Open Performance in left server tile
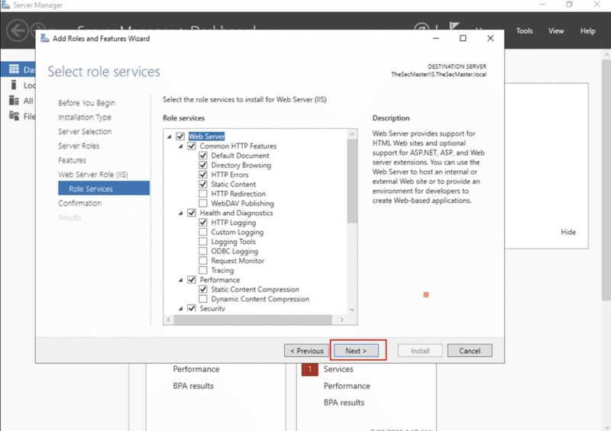Image resolution: width=611 pixels, height=431 pixels. (196, 369)
